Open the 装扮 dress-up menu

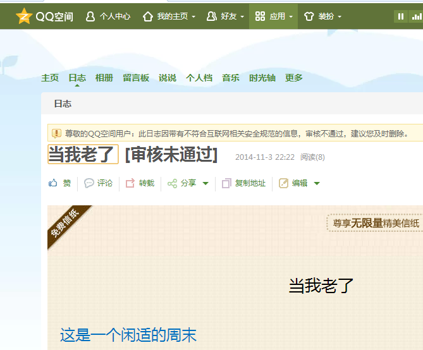322,16
